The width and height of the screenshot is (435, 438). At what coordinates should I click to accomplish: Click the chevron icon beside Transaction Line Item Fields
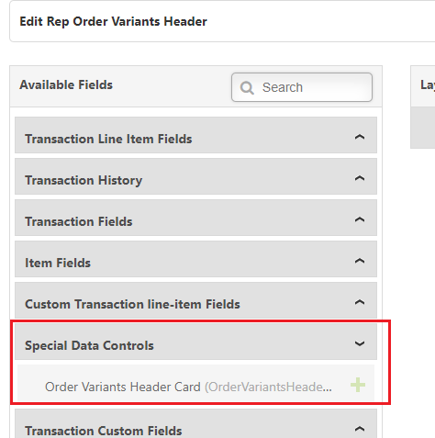(360, 137)
